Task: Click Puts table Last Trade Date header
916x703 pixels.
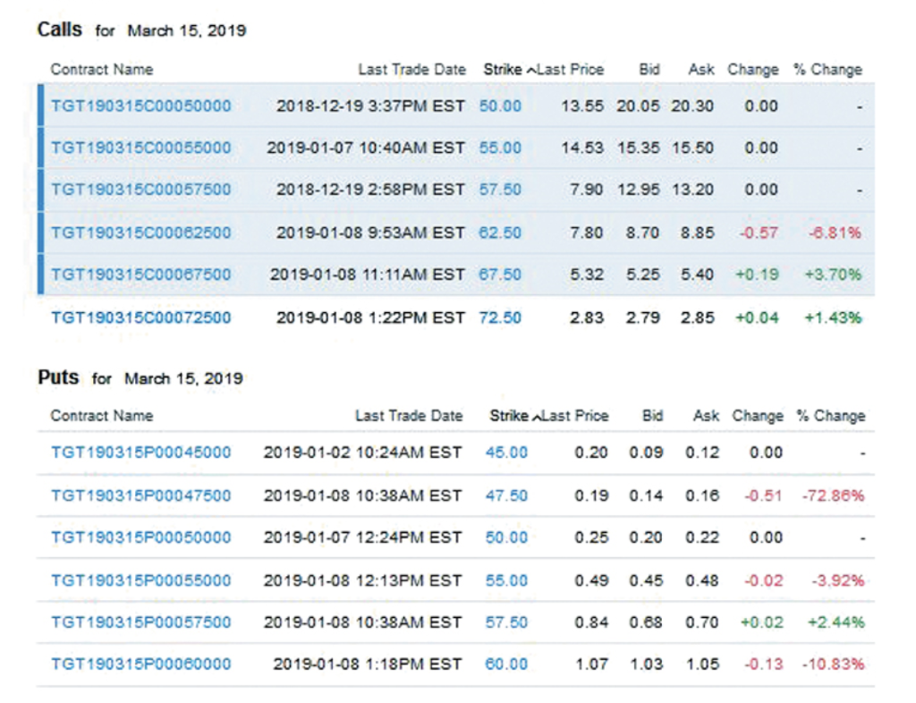Action: [x=409, y=416]
